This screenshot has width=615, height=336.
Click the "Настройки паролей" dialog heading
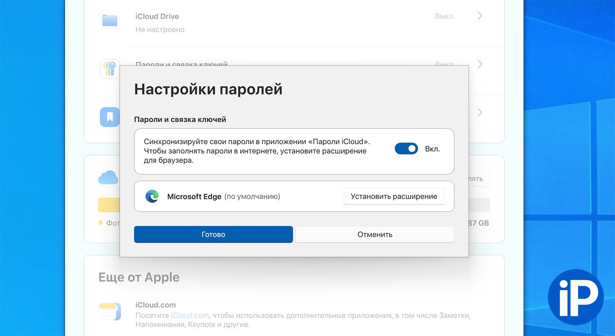coord(208,89)
